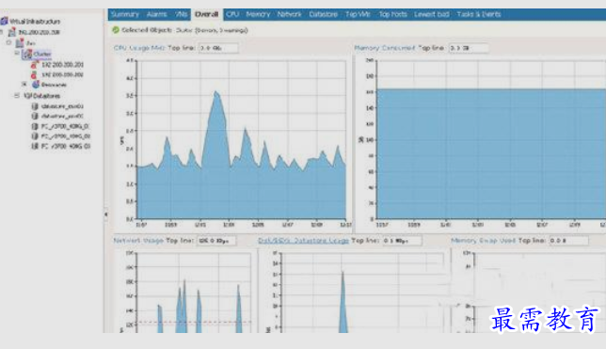Viewport: 606px width, 349px height.
Task: Click the Memory Swap Used Top line field
Action: [569, 241]
